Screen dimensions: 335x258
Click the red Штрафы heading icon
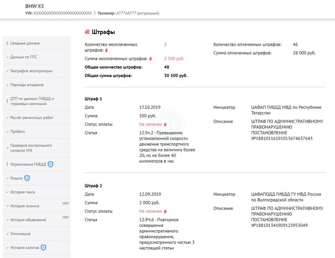[87, 32]
